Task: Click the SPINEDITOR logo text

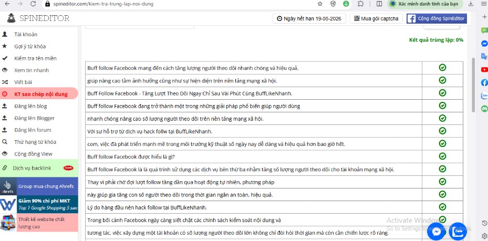Action: pyautogui.click(x=44, y=18)
